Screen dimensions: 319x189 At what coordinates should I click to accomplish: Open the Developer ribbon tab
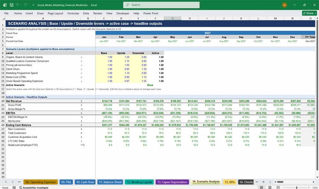(123, 13)
